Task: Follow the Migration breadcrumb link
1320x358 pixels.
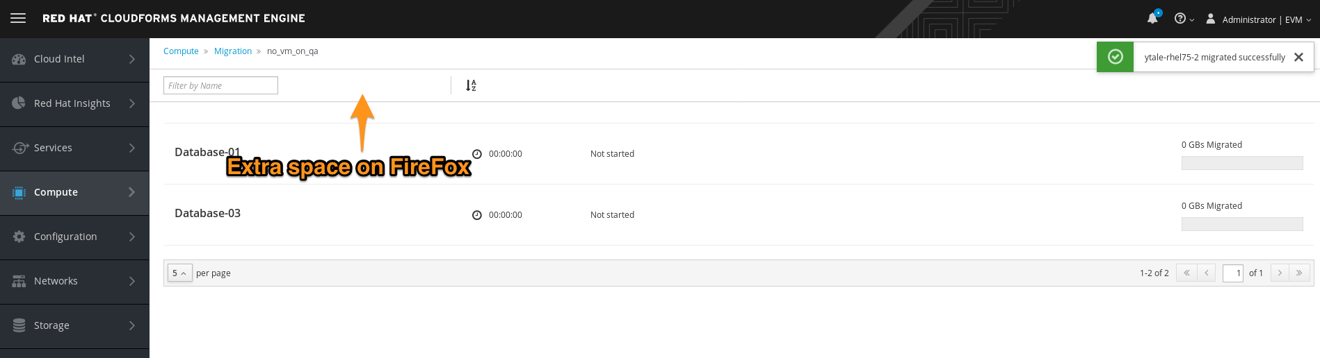Action: 233,51
